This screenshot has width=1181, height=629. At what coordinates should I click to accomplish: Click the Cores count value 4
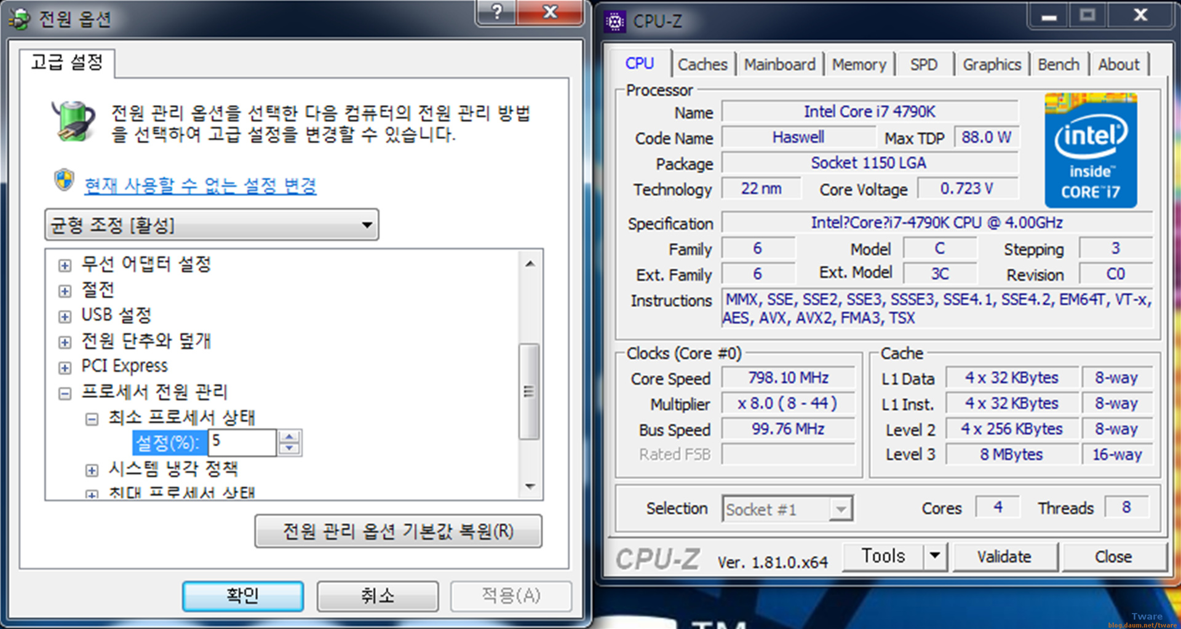[998, 507]
